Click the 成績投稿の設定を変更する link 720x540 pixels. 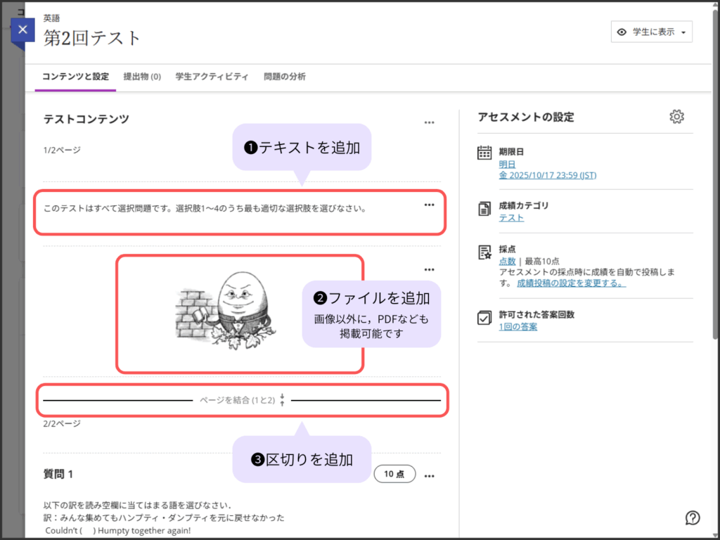point(571,283)
